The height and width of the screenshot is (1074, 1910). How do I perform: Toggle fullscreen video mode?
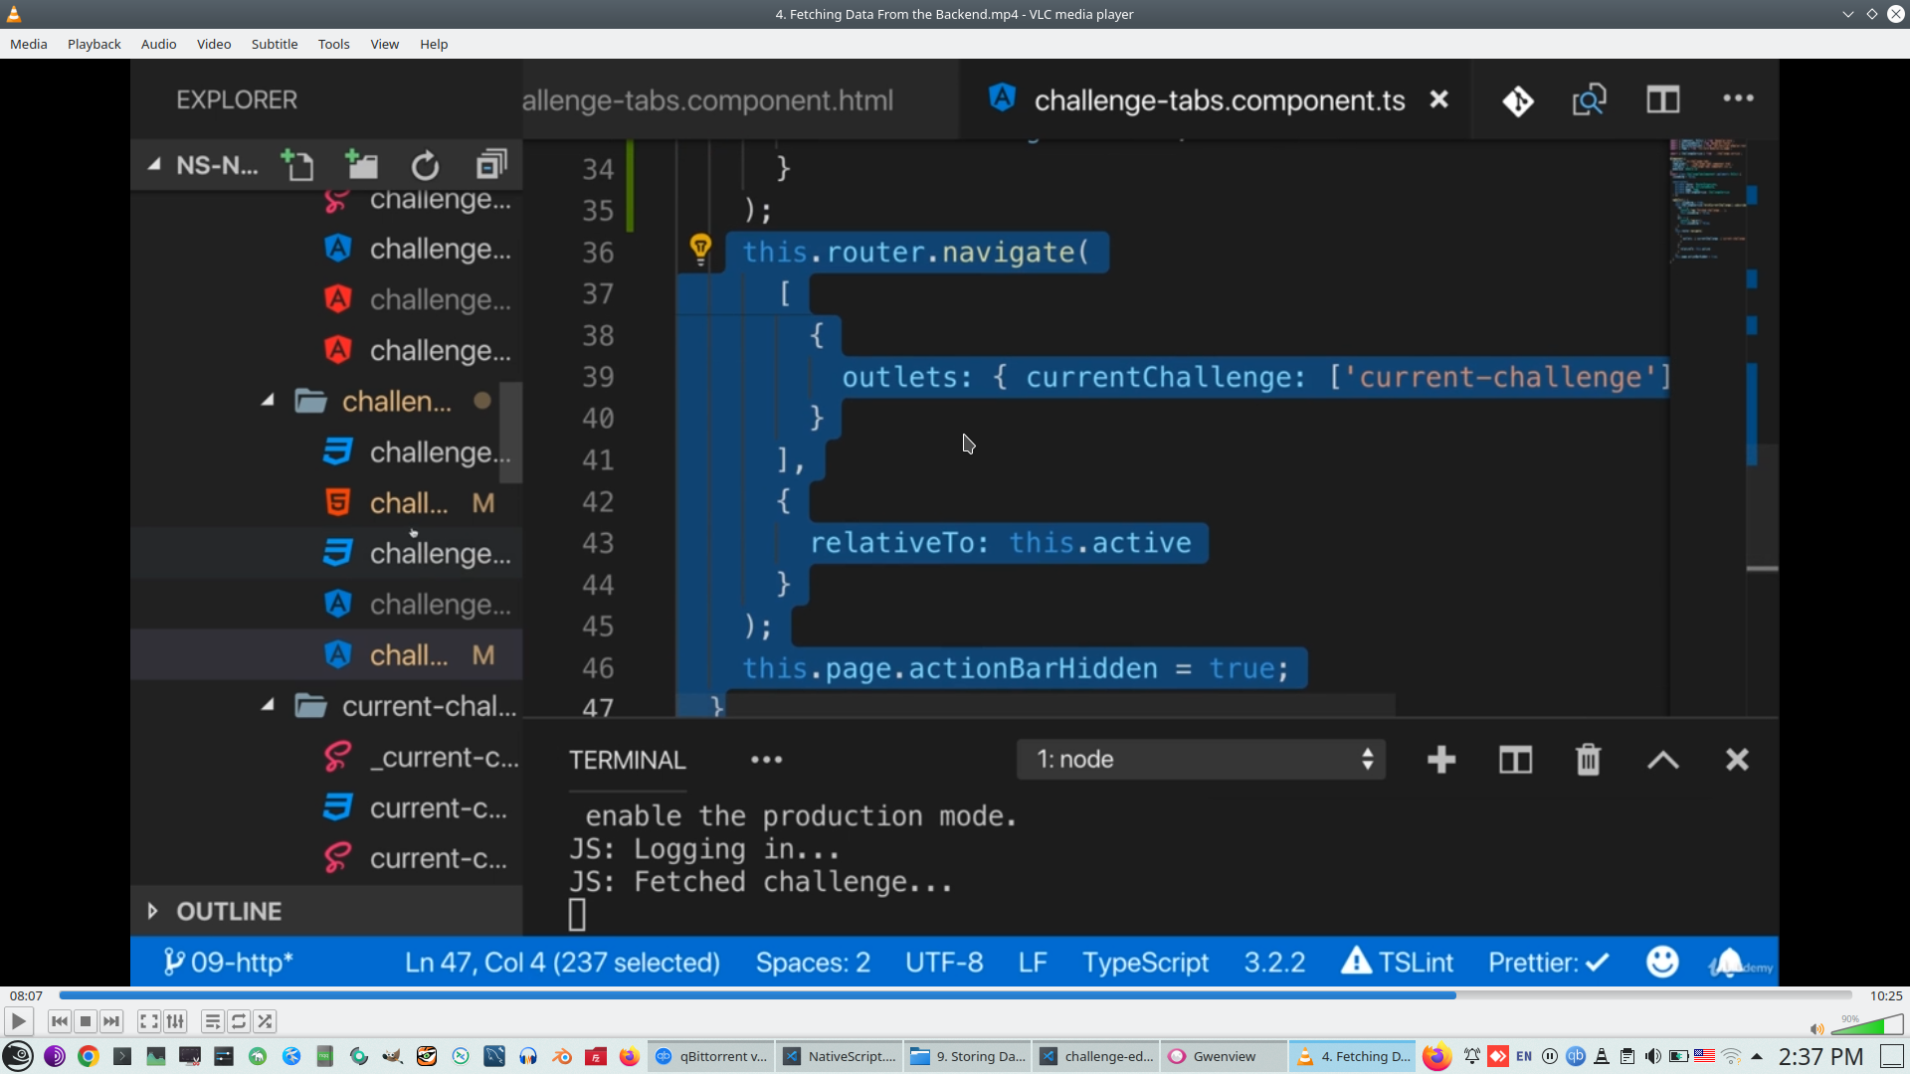(x=148, y=1021)
